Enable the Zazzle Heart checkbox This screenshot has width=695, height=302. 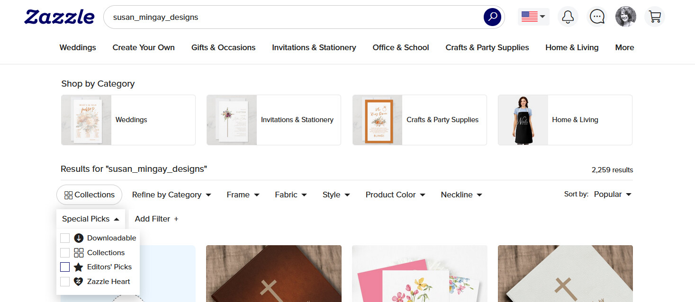click(65, 282)
